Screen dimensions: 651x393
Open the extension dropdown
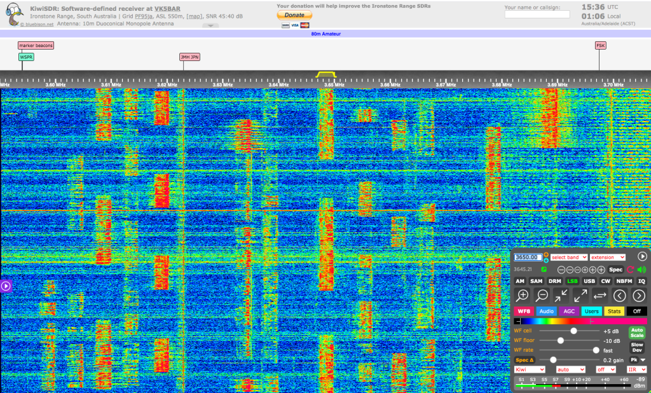pos(607,257)
